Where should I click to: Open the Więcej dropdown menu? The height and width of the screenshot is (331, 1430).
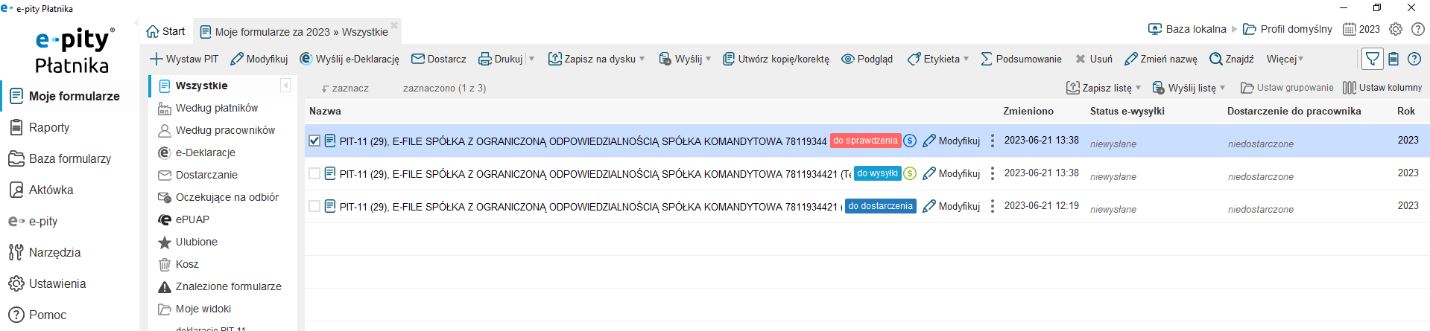(x=1285, y=59)
